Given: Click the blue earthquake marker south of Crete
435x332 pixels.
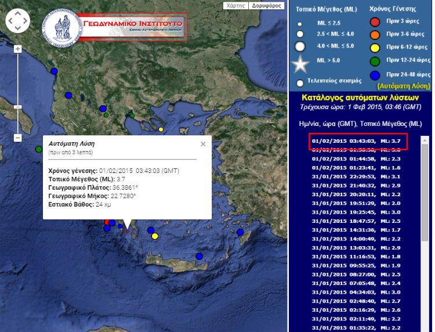Looking at the screenshot, I should (x=200, y=256).
